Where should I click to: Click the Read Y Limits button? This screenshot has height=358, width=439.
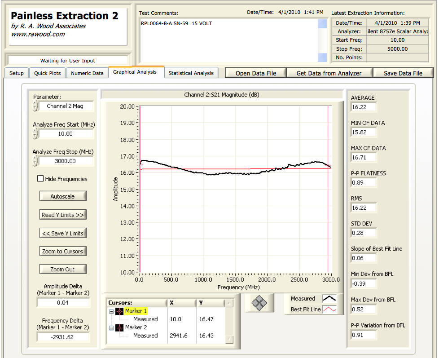(63, 215)
